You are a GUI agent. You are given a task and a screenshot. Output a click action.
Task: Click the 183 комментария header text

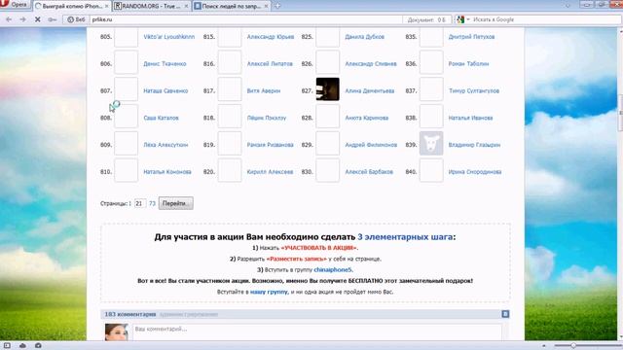tap(129, 314)
